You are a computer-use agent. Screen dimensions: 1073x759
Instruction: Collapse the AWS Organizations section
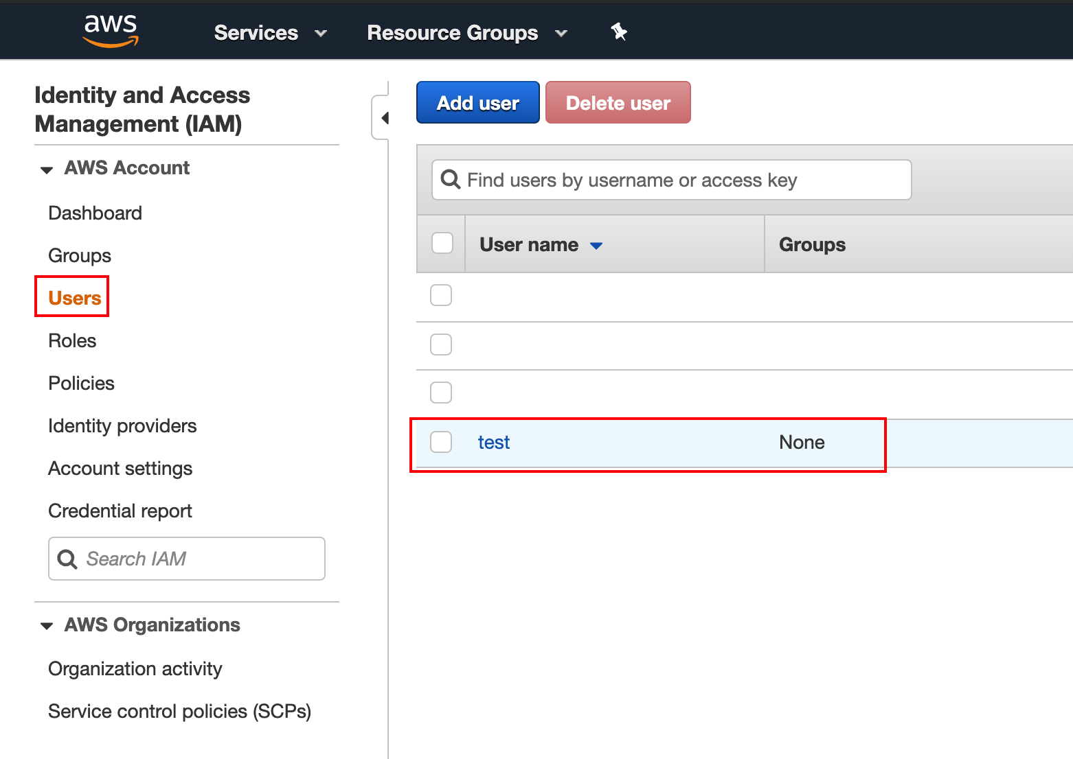pos(47,626)
